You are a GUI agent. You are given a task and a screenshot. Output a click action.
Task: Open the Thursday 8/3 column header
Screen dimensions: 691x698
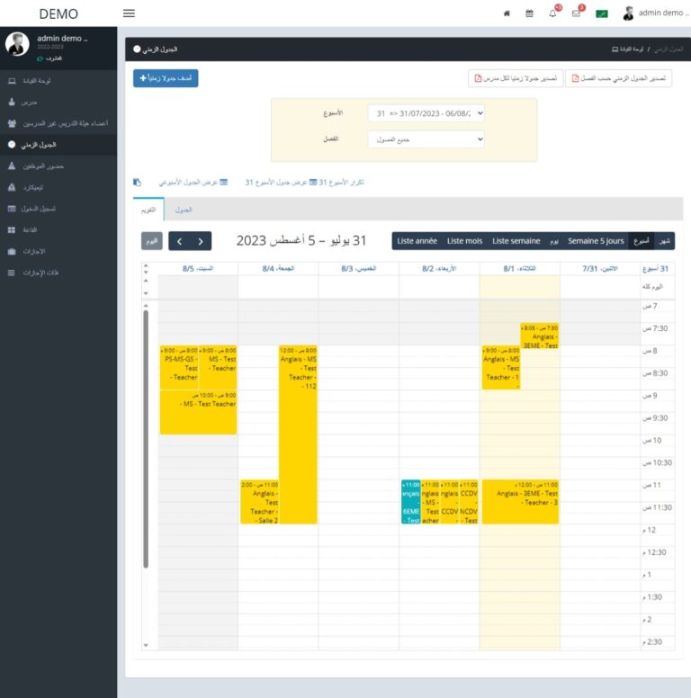click(x=359, y=268)
